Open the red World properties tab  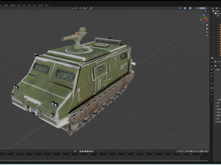point(212,79)
